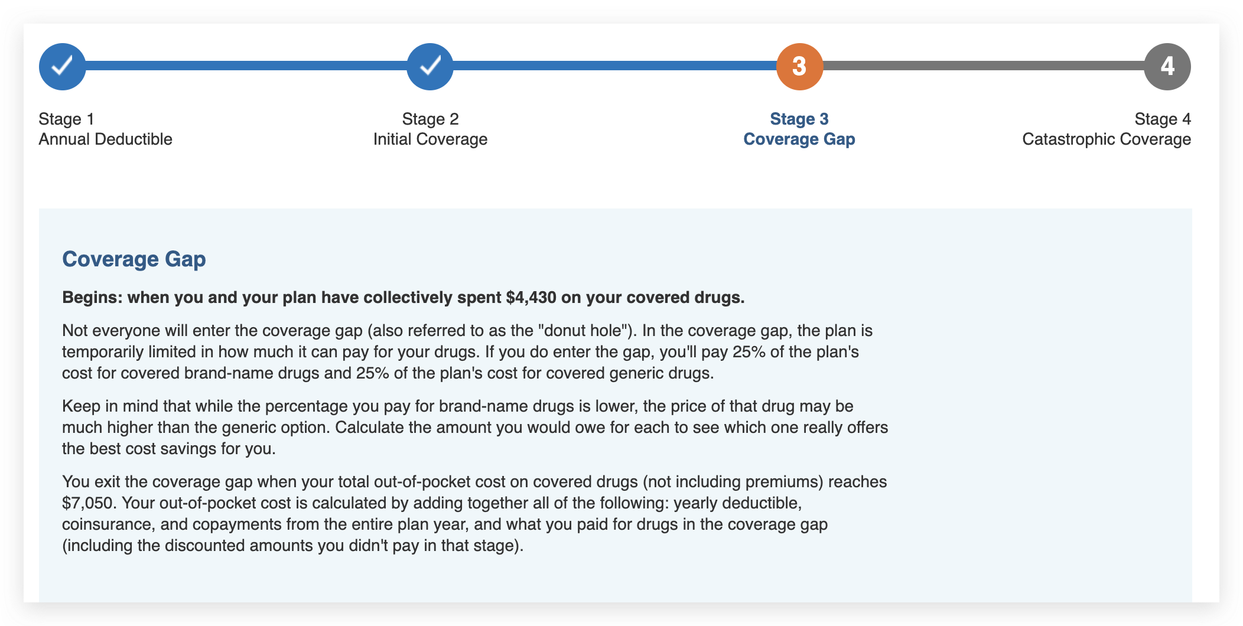
Task: Click the $7,050 out-of-pocket amount
Action: 89,503
